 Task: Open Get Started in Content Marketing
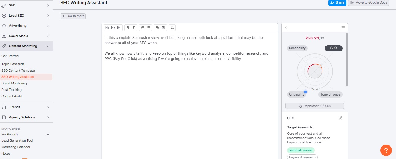tap(10, 56)
